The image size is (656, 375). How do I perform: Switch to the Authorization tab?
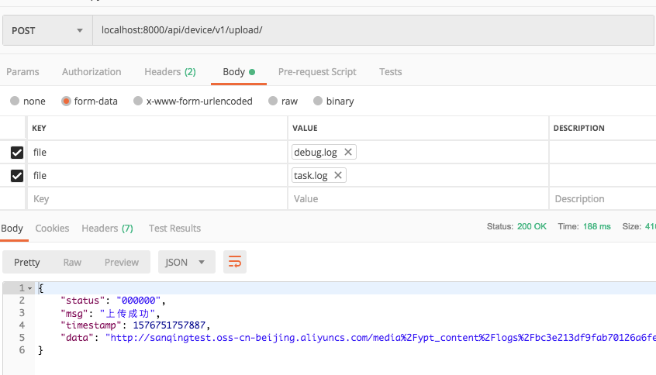[x=91, y=72]
